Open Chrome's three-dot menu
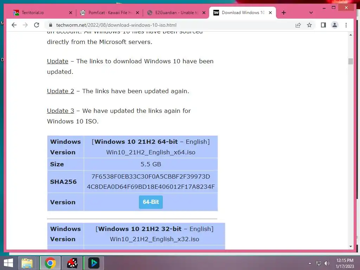The width and height of the screenshot is (360, 270). click(346, 25)
